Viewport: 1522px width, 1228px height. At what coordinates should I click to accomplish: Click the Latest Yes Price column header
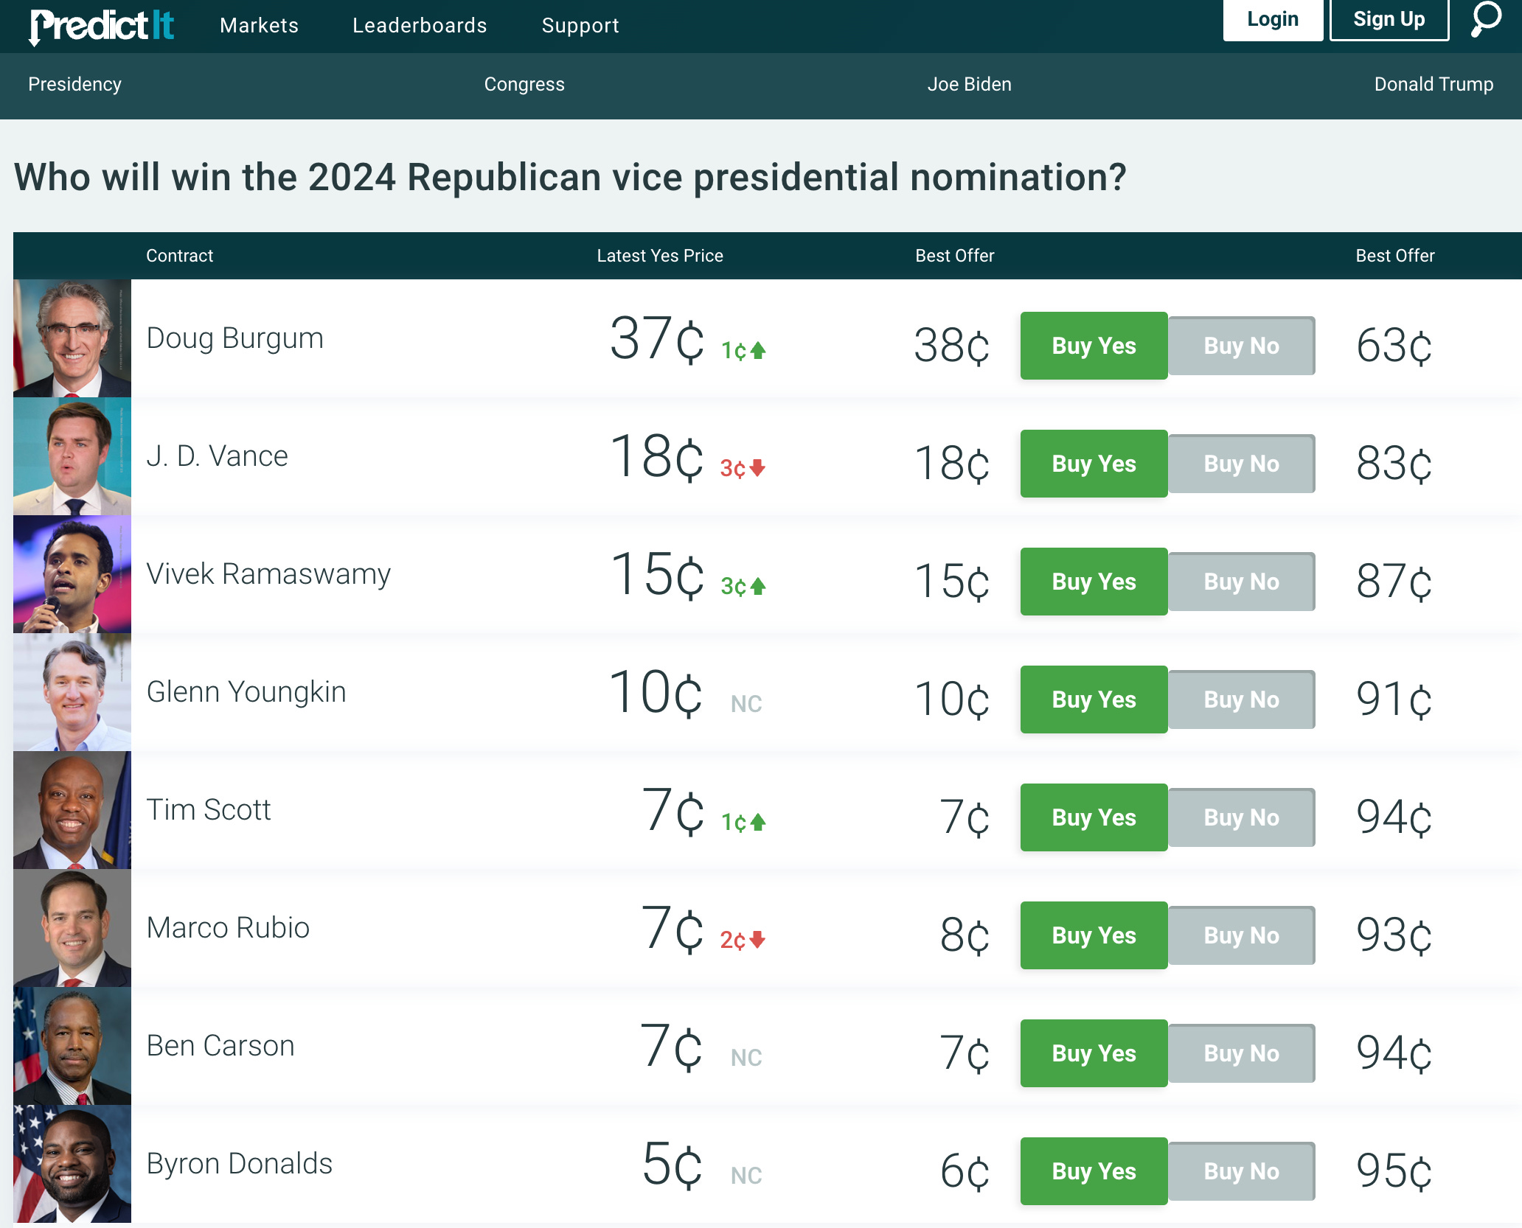coord(660,256)
